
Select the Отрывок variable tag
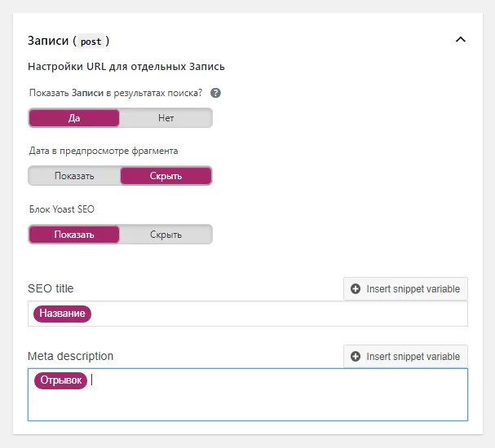pyautogui.click(x=60, y=380)
